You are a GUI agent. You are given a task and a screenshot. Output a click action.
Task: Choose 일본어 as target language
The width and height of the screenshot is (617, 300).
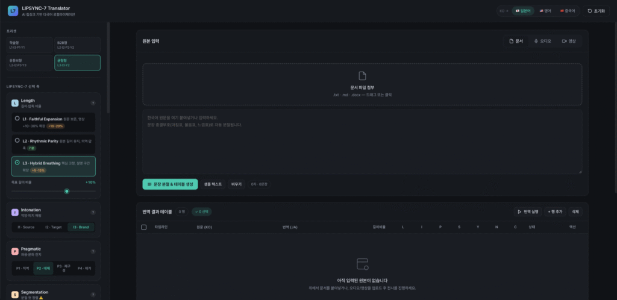[523, 11]
